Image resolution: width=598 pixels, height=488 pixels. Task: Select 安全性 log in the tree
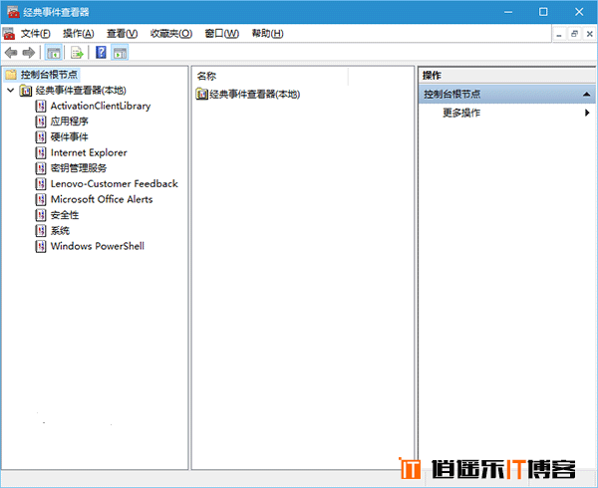tap(65, 215)
